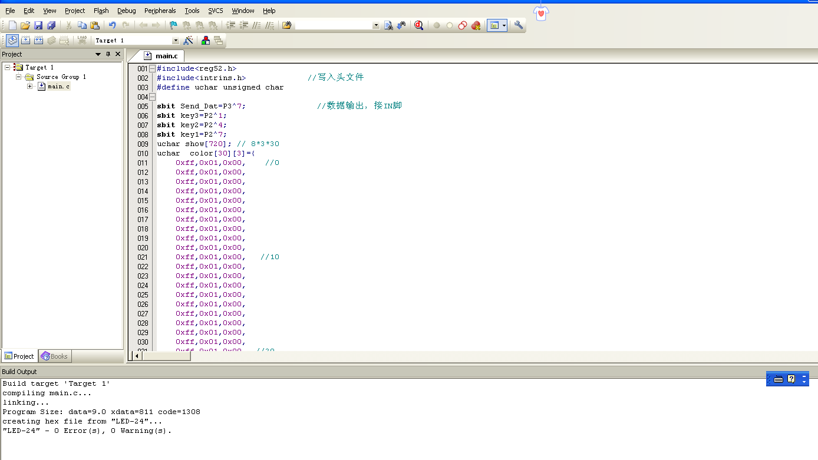Undo the last edit
This screenshot has height=460, width=818.
click(x=112, y=25)
